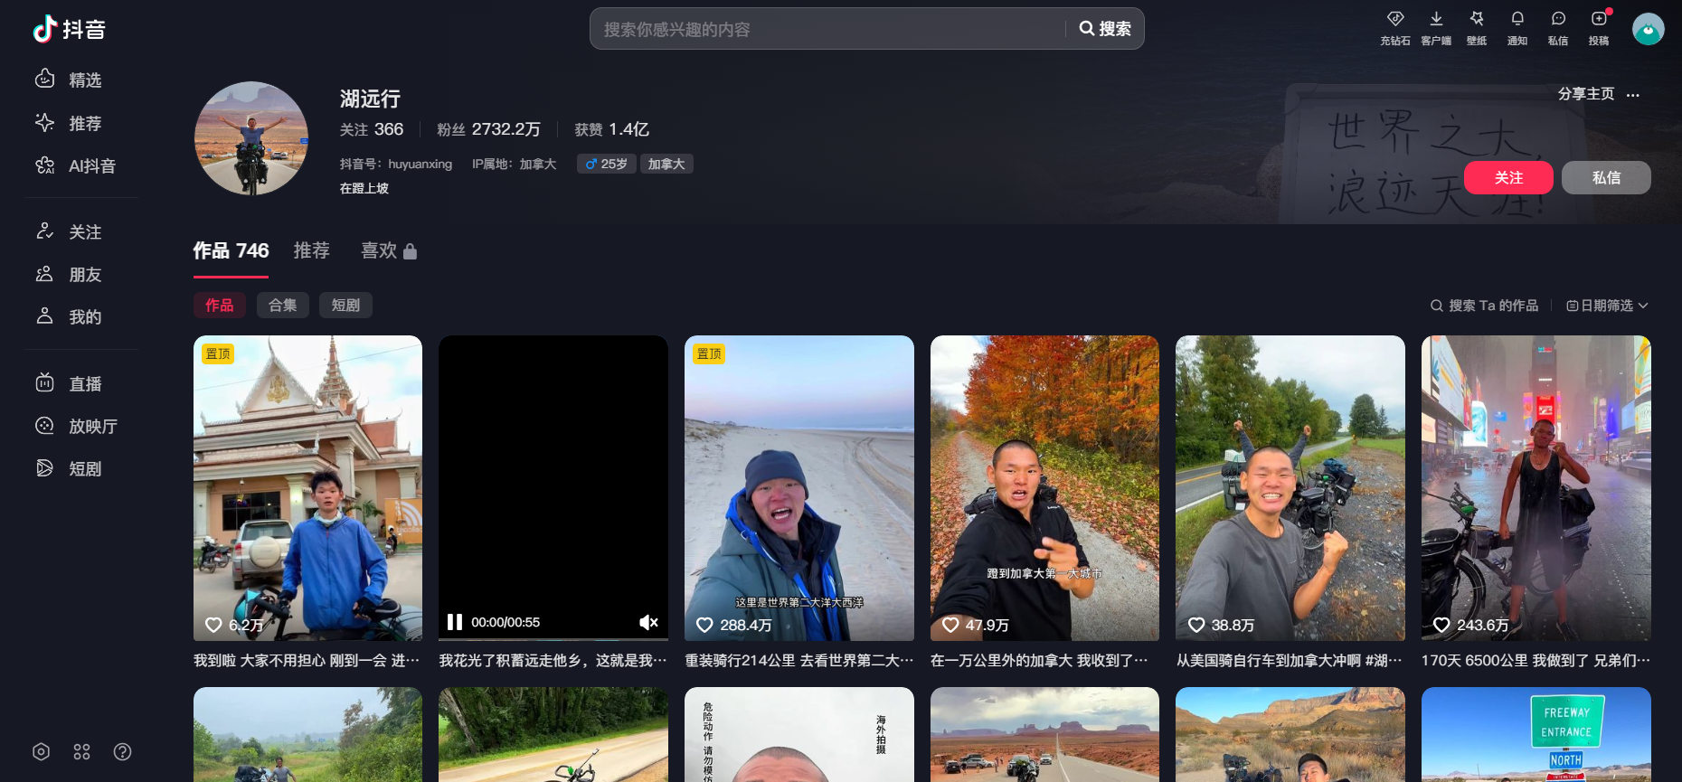Switch to the 推荐 profile tab
Screen dimensions: 1682x782
(312, 250)
